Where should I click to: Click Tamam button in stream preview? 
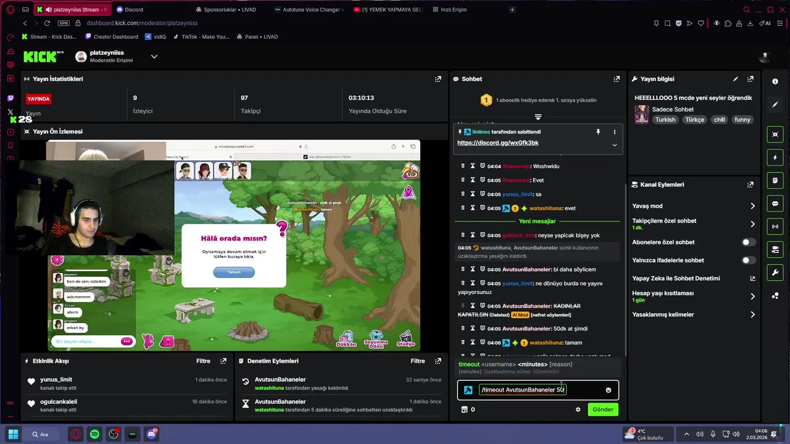click(234, 272)
